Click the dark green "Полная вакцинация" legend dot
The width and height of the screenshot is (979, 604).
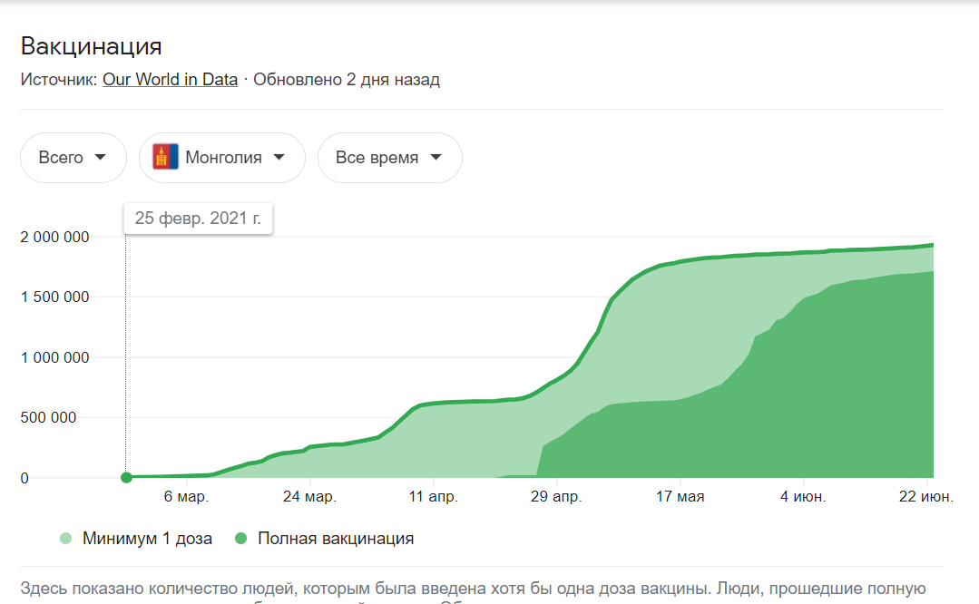[240, 539]
